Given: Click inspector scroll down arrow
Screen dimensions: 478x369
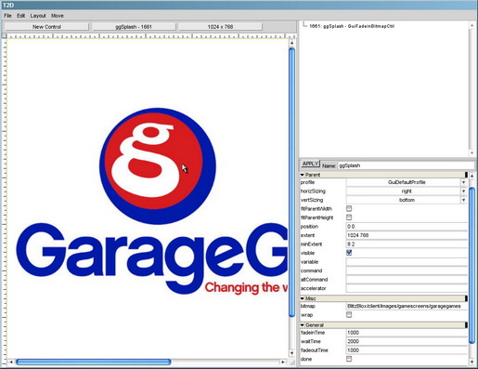Looking at the screenshot, I should click(x=472, y=362).
